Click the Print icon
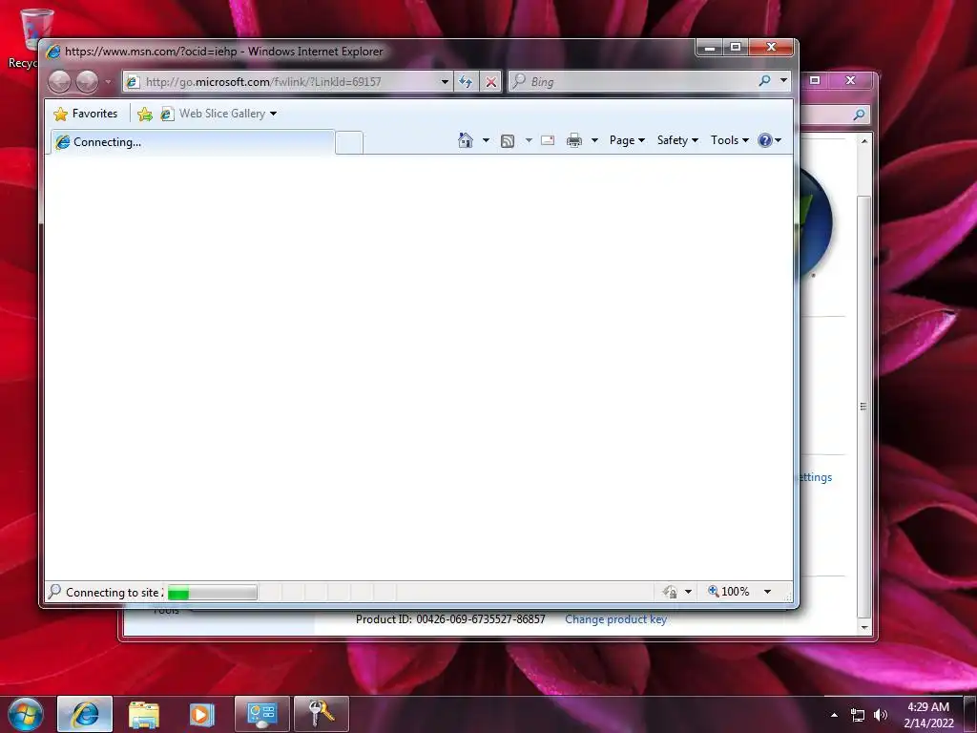Viewport: 977px width, 733px height. pyautogui.click(x=573, y=141)
